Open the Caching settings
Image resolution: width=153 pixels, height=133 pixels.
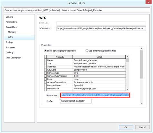9,52
